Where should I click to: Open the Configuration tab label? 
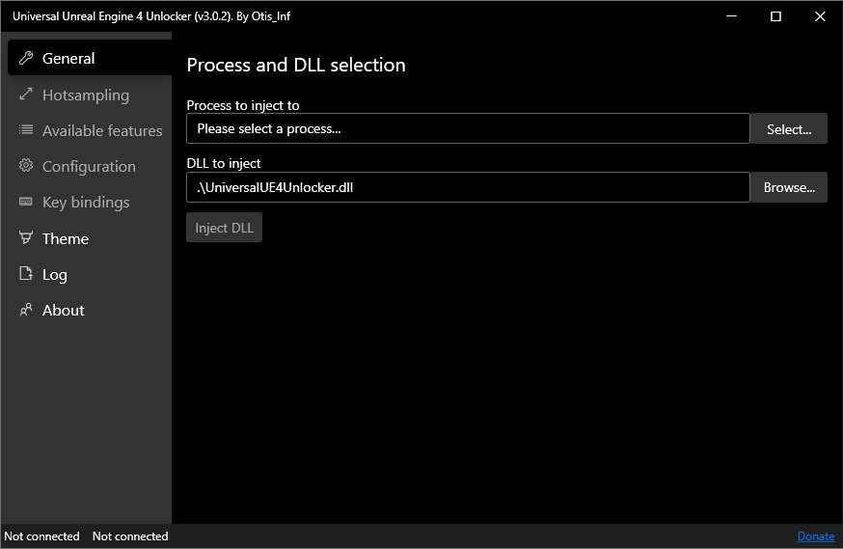click(90, 167)
